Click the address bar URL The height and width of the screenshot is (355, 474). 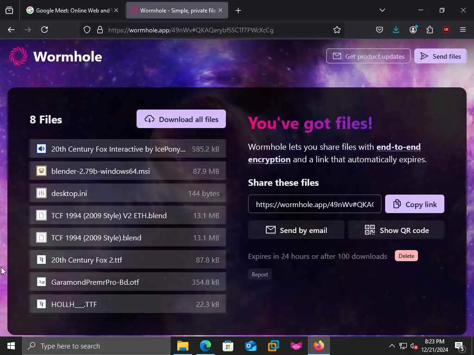coord(191,30)
